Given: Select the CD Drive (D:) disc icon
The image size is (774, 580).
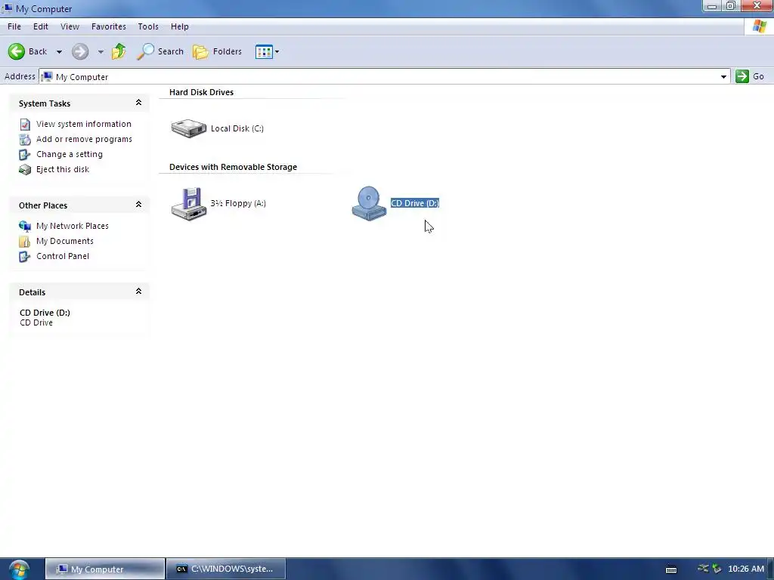Looking at the screenshot, I should (x=369, y=203).
